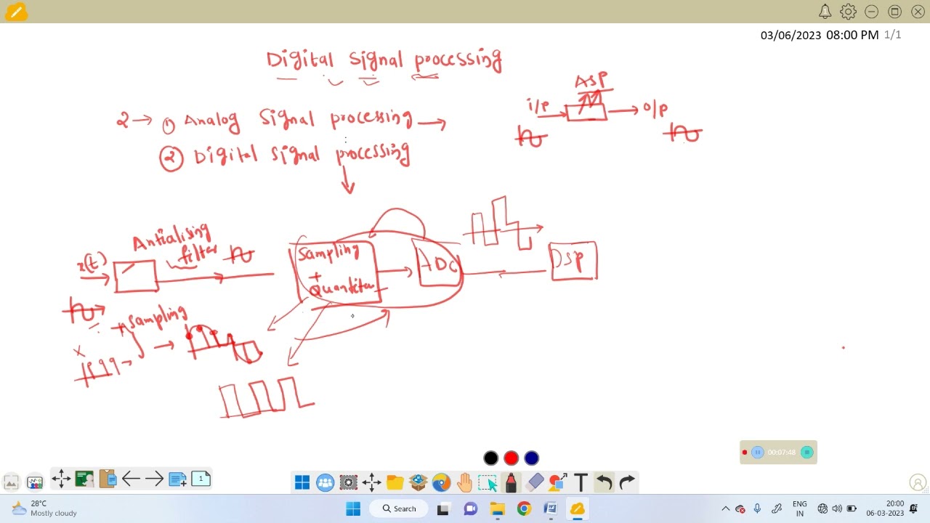This screenshot has width=930, height=523.
Task: Click the date and time 03/06/2023 08:00 PM
Action: pos(820,35)
